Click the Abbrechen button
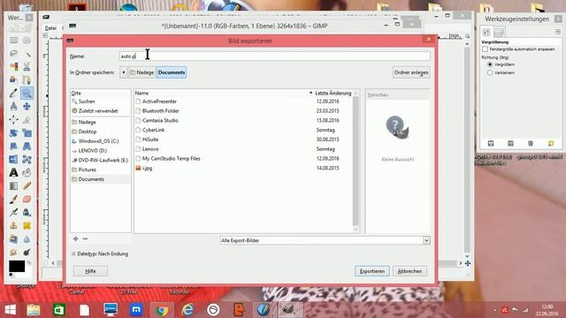The height and width of the screenshot is (318, 566). click(x=409, y=271)
